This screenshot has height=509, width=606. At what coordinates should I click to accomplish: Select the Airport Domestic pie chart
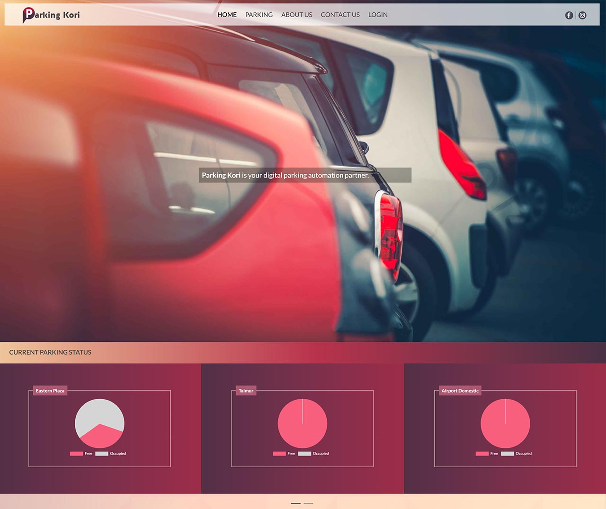click(x=505, y=424)
